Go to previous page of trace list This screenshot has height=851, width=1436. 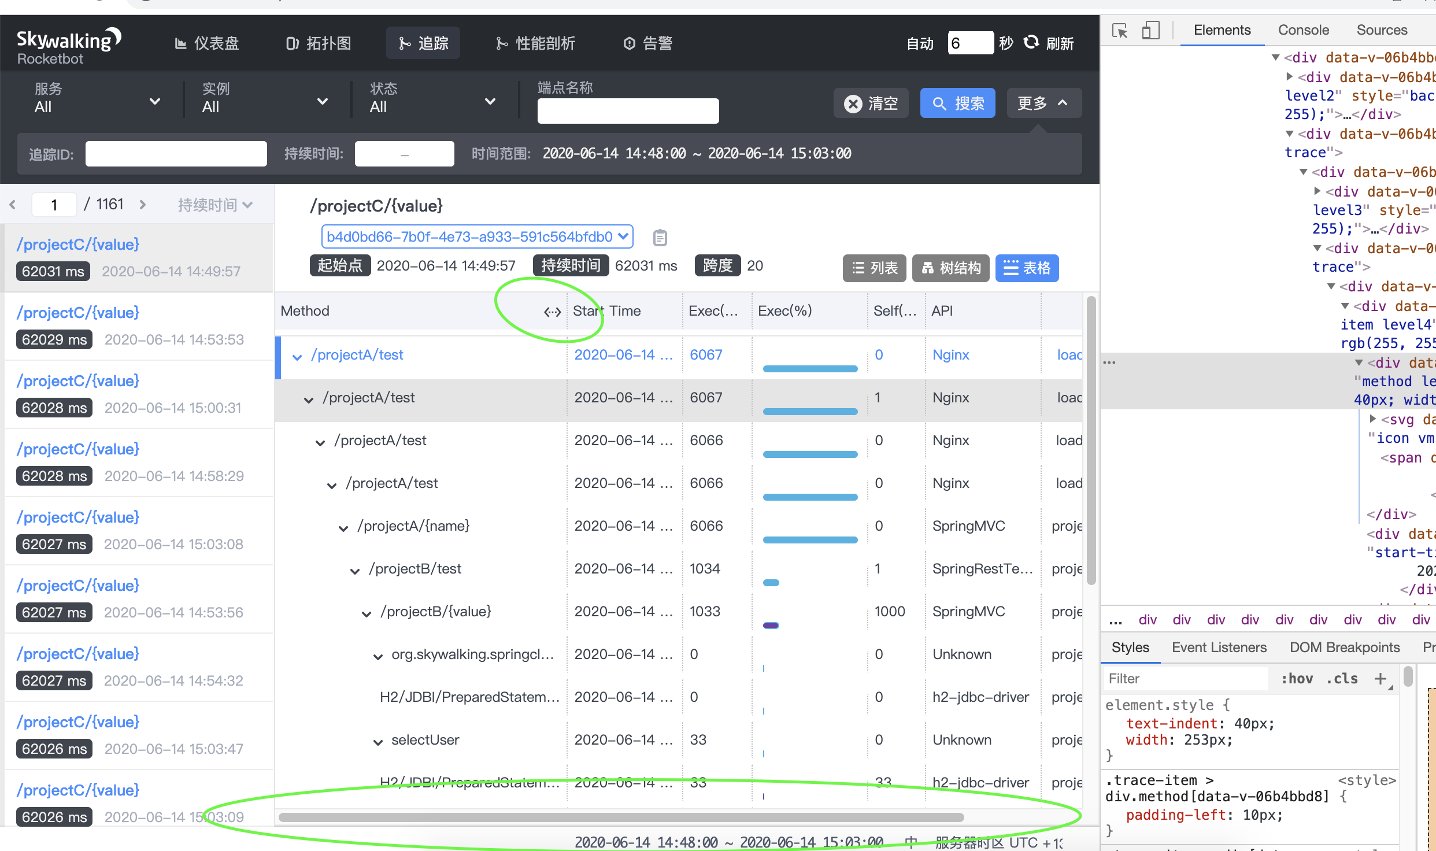pos(13,205)
